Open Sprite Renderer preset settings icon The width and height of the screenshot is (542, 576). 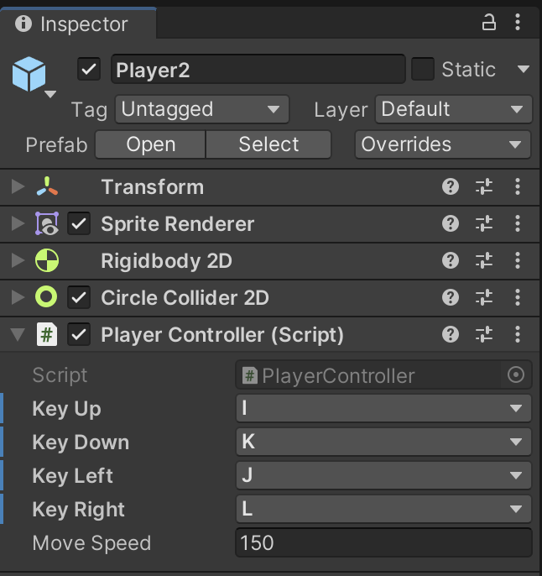pos(484,224)
